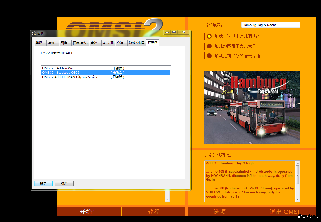Click the options dialog title icon
Screen dimensions: 321x222
tap(34, 33)
